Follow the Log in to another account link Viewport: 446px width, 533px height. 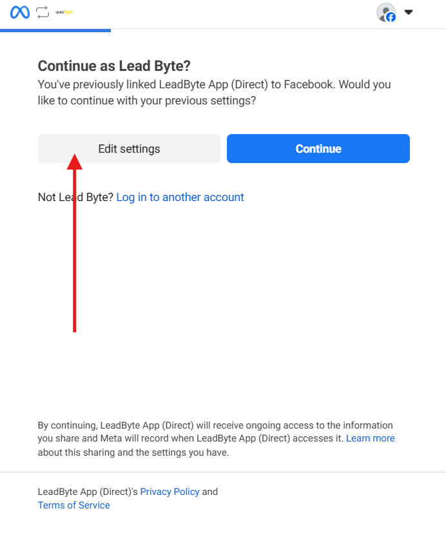tap(180, 197)
